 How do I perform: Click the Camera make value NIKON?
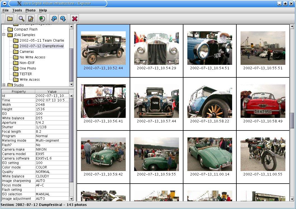(x=52, y=149)
